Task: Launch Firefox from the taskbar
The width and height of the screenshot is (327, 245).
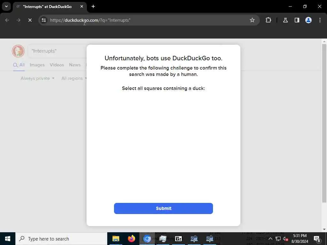Action: (131, 239)
